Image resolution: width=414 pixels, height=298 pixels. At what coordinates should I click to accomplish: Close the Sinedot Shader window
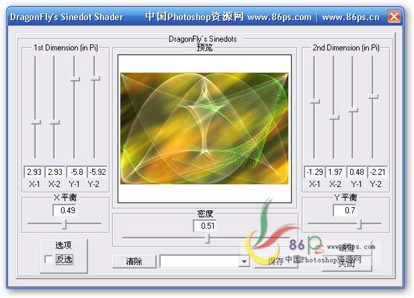(394, 17)
